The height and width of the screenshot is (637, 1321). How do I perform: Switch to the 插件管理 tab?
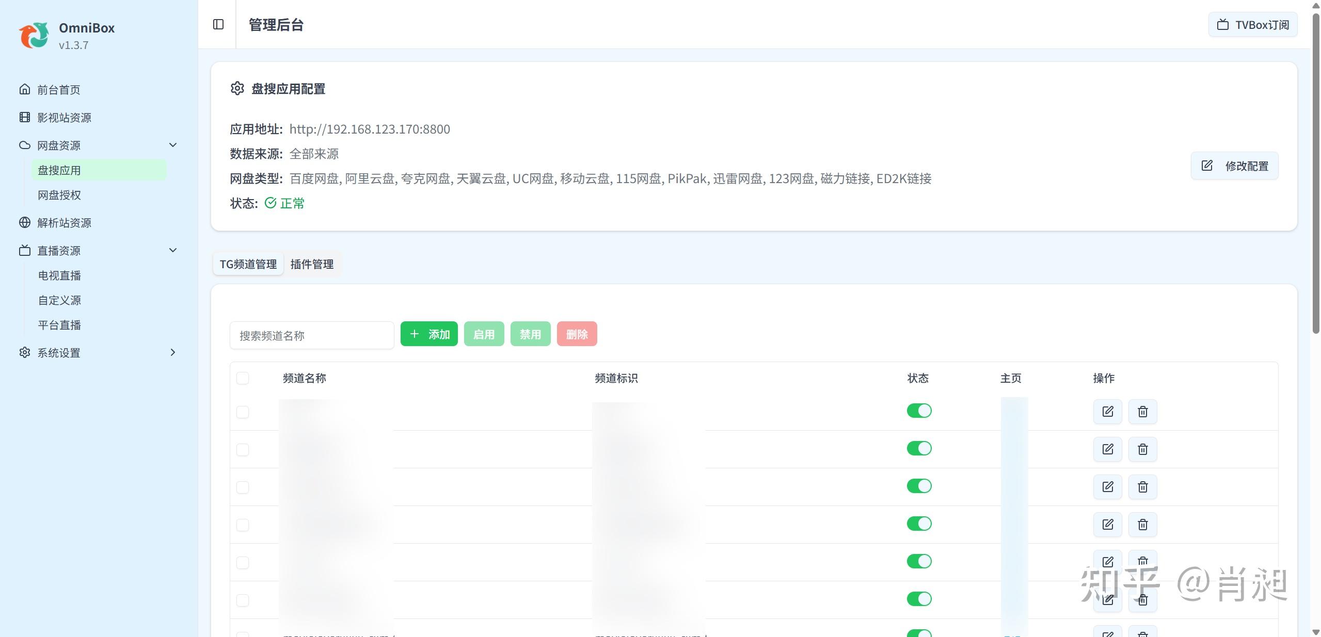tap(312, 264)
